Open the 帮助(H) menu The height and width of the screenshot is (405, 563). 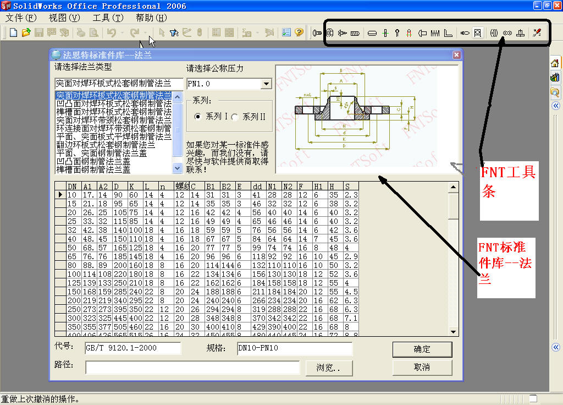coord(151,18)
